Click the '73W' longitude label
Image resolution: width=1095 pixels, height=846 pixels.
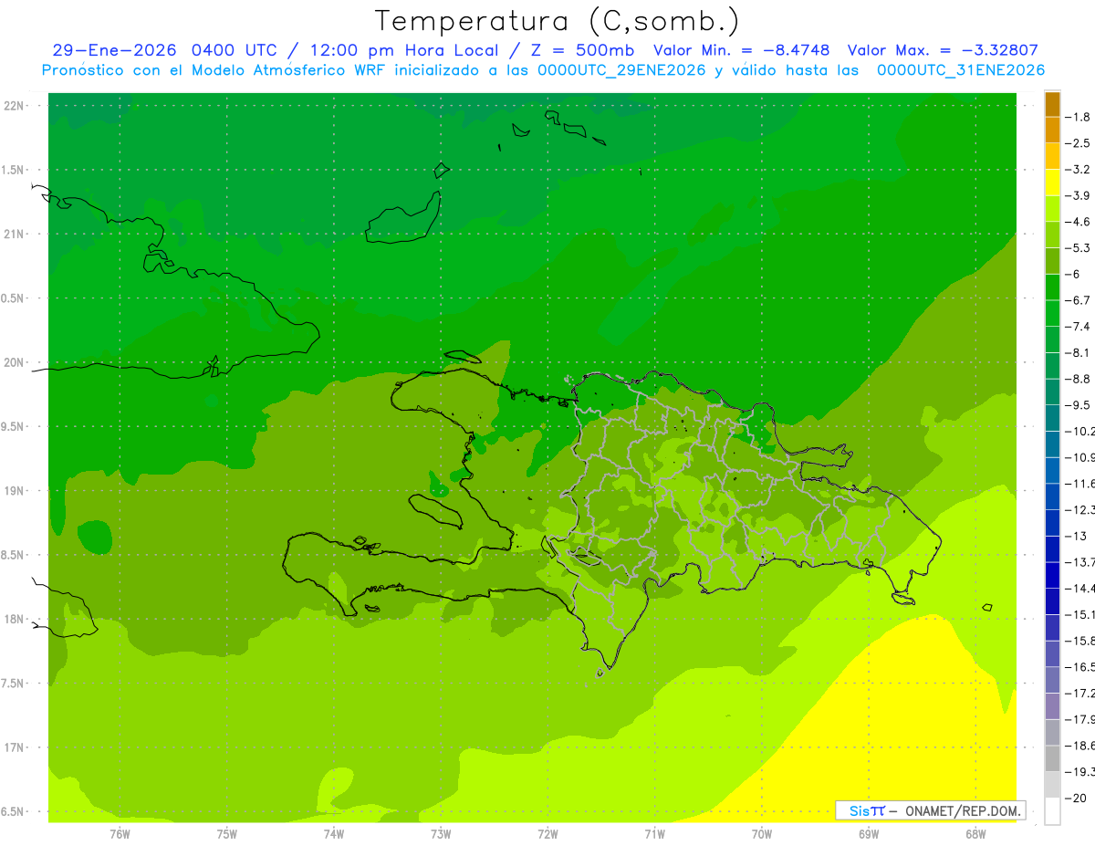(x=441, y=834)
